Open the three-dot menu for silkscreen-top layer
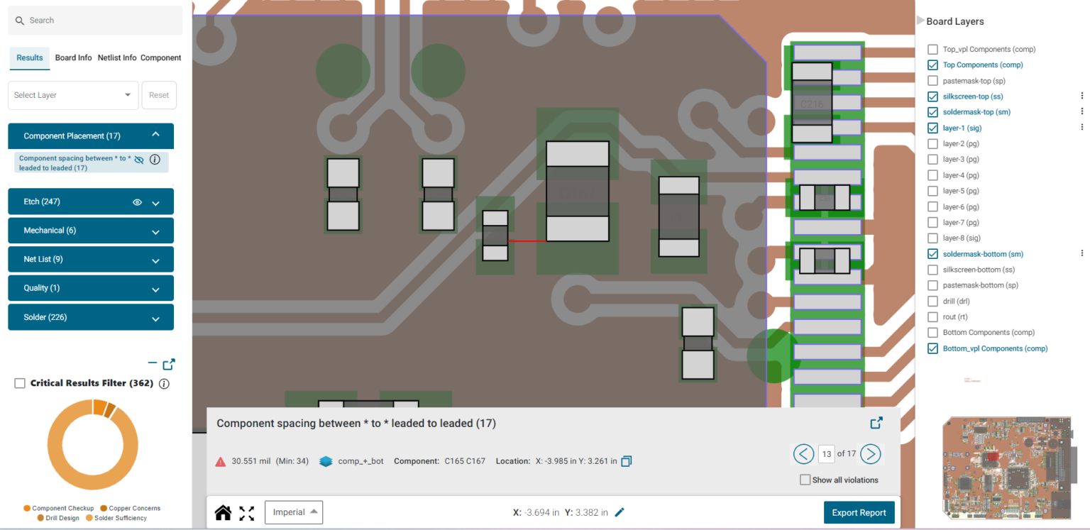The height and width of the screenshot is (530, 1090). click(1082, 95)
